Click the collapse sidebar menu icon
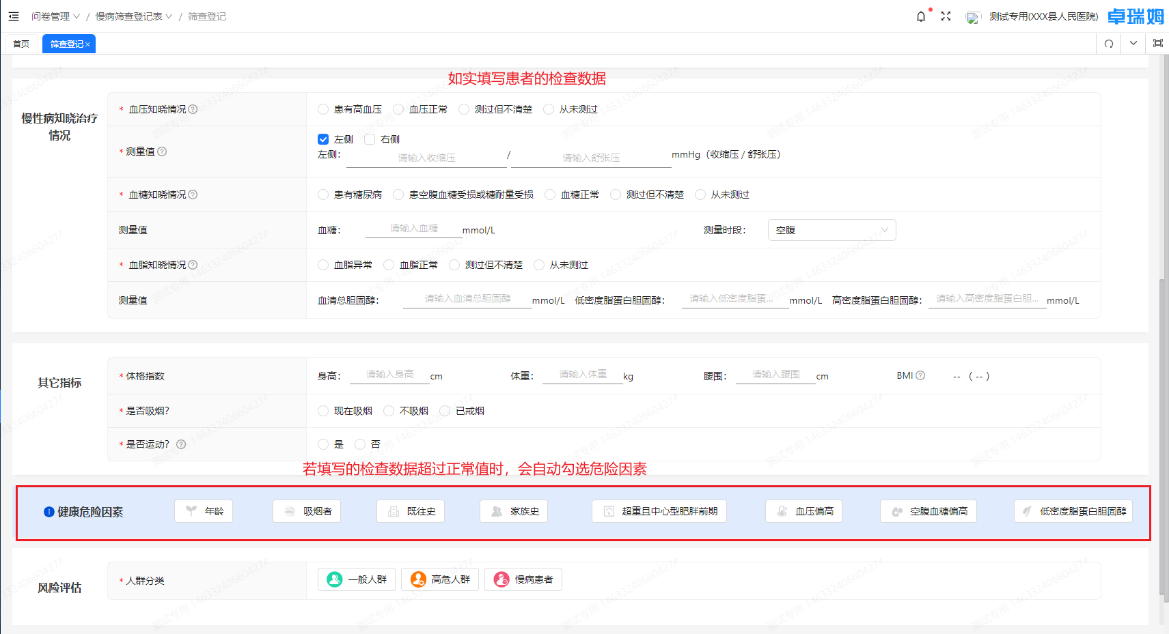Image resolution: width=1169 pixels, height=634 pixels. pyautogui.click(x=14, y=16)
